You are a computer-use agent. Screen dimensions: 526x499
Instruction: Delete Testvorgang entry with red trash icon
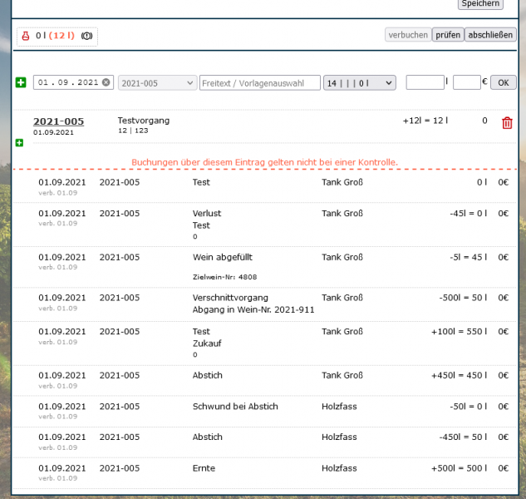[507, 123]
